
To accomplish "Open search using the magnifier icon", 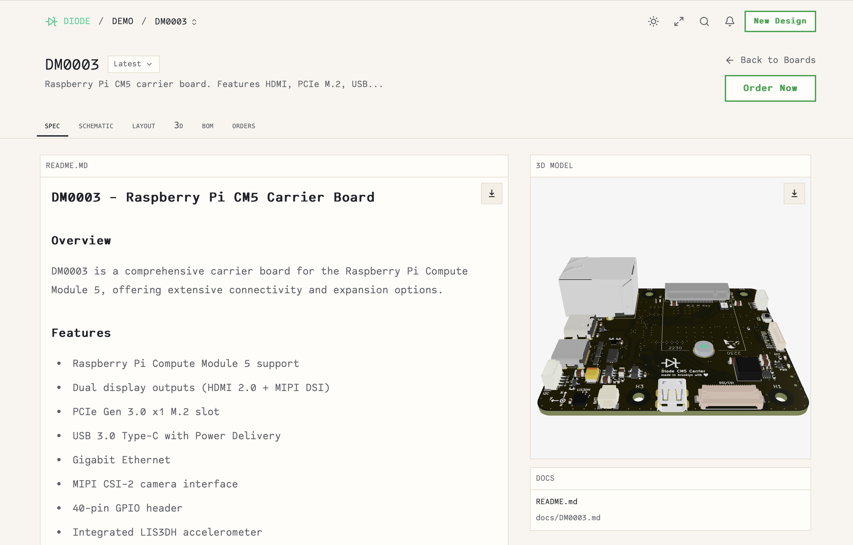I will coord(704,22).
